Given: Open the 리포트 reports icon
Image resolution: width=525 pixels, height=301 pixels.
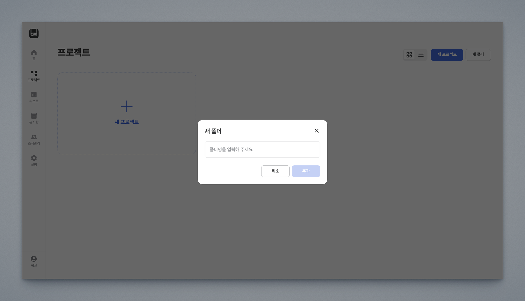Looking at the screenshot, I should [x=34, y=95].
